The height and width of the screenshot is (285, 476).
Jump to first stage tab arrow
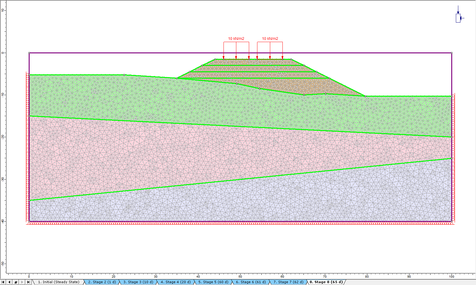3,282
